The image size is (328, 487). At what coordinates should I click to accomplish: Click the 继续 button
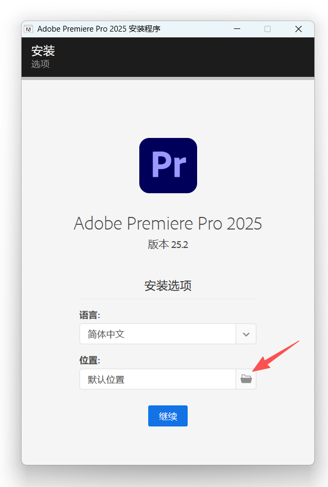[168, 416]
